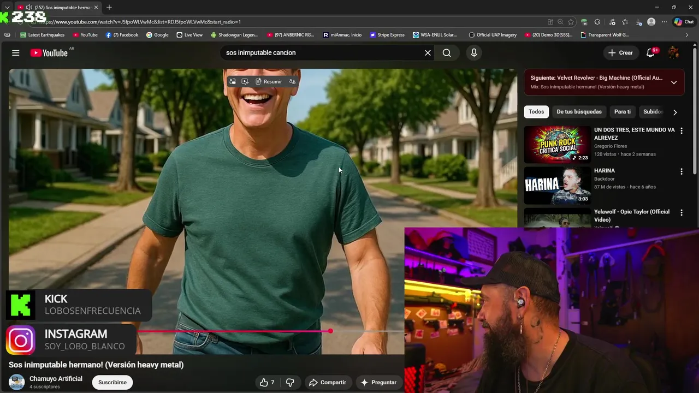
Task: Open the favorites list toolbar icon
Action: click(x=625, y=22)
